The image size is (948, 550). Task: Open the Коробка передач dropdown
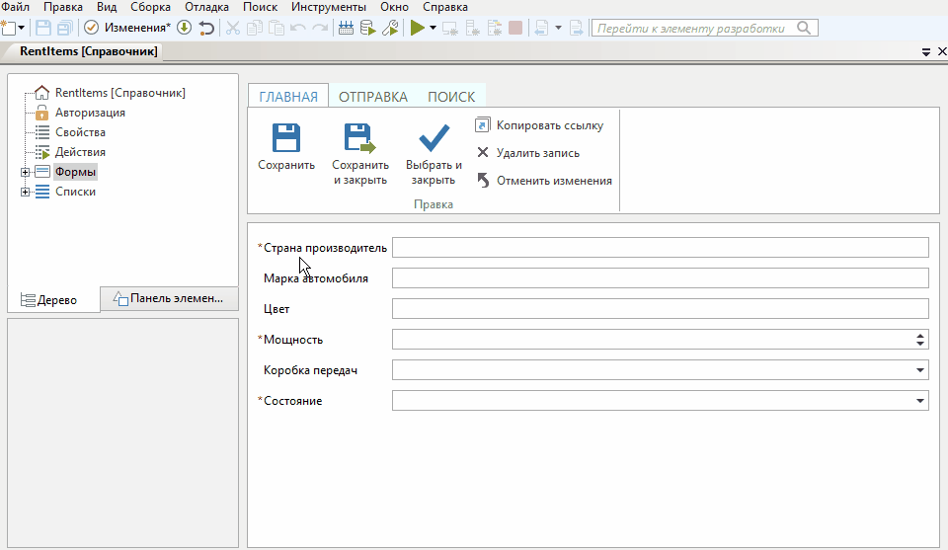coord(920,370)
